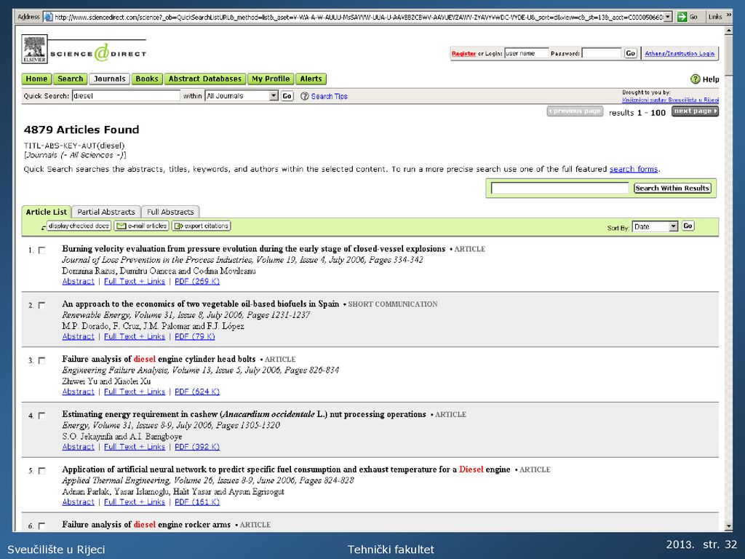The width and height of the screenshot is (745, 559).
Task: Open Abstract link of article 1
Action: [78, 282]
